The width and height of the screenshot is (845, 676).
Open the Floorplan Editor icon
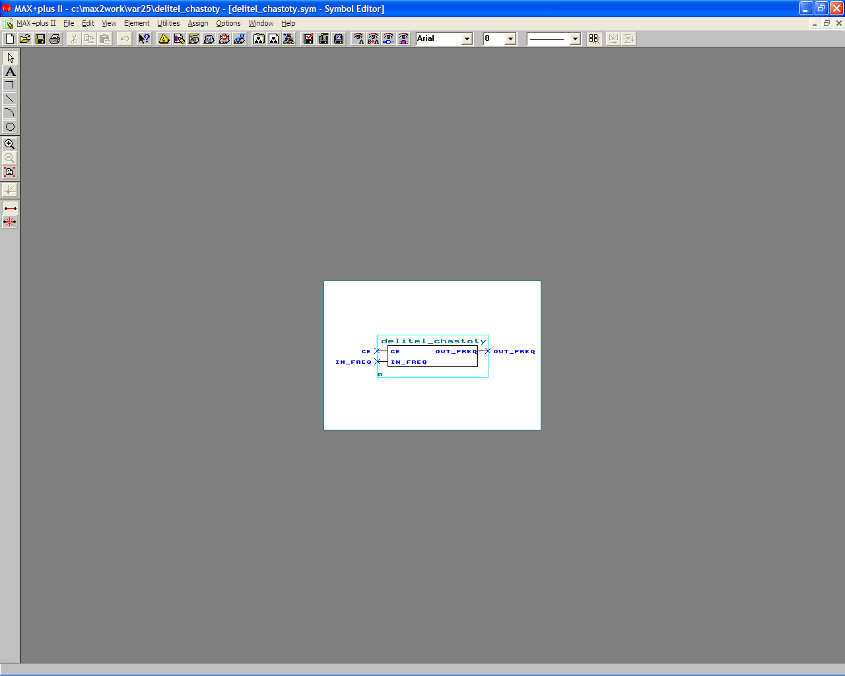click(179, 39)
